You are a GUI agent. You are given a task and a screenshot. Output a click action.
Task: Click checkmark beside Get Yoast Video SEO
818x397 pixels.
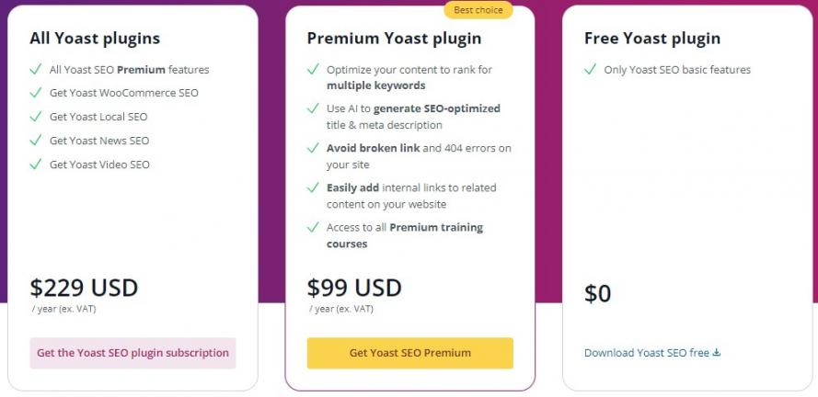pos(36,164)
